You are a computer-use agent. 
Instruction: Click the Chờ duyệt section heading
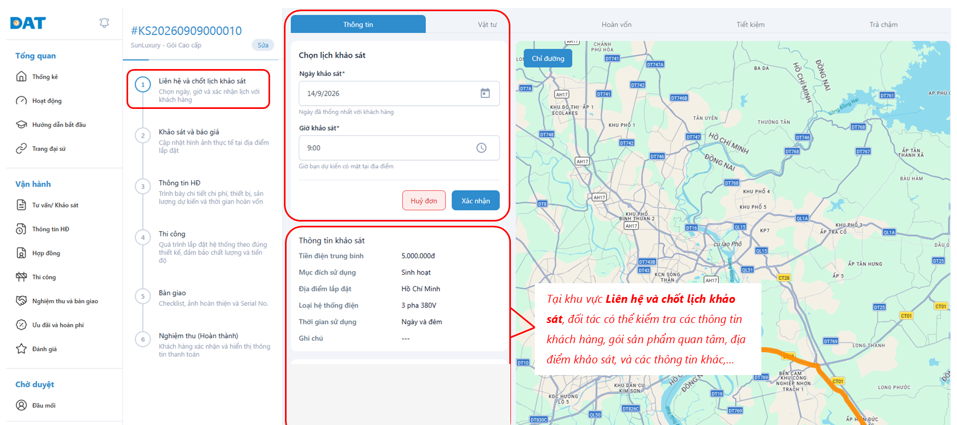click(x=35, y=384)
